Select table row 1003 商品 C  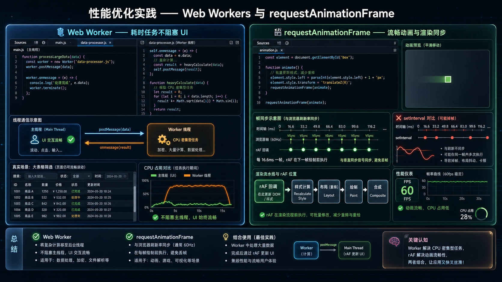(72, 203)
